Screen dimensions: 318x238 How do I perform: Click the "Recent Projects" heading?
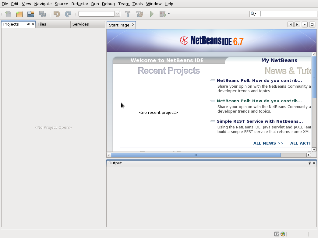(x=169, y=71)
